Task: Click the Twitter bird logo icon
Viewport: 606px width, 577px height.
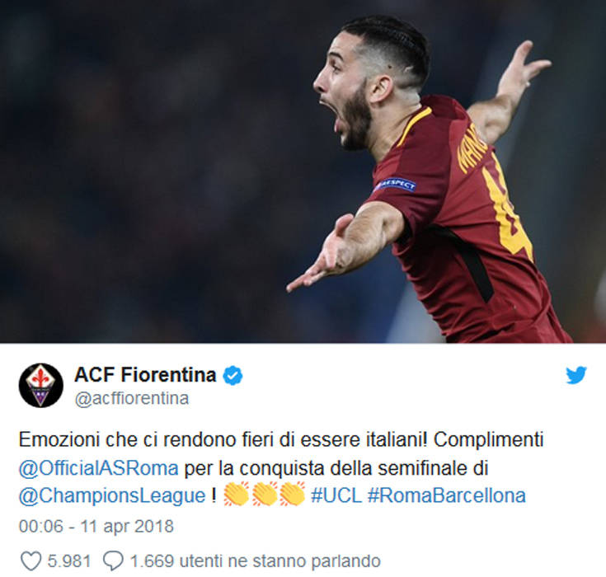Action: pyautogui.click(x=576, y=375)
